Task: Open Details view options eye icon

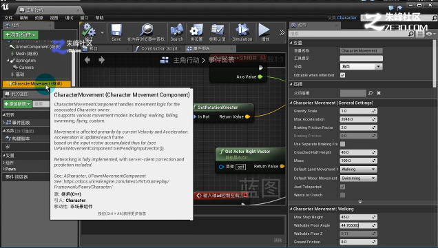Action: coord(429,34)
